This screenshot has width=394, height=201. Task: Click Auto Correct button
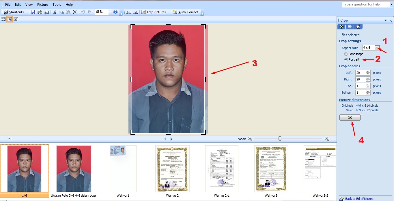click(x=185, y=12)
